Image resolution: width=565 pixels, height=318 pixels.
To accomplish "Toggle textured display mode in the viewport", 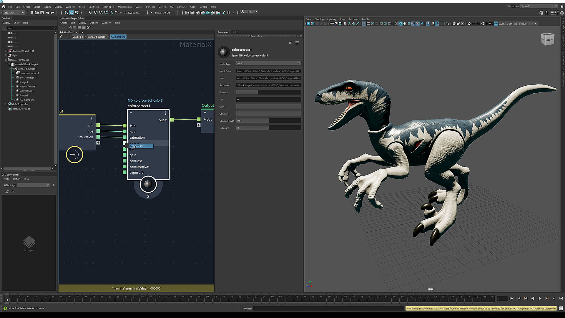I will point(413,24).
